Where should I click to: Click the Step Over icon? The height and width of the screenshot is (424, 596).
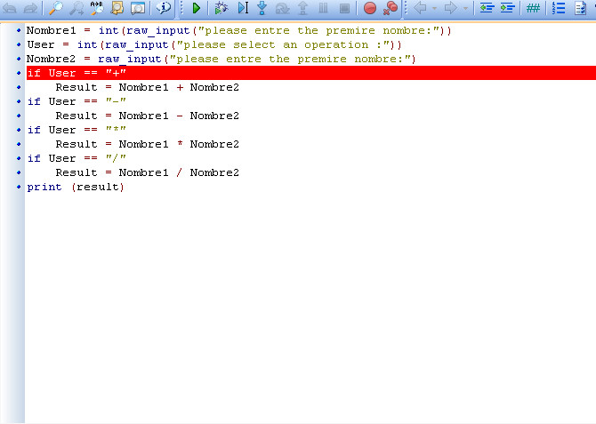coord(282,8)
